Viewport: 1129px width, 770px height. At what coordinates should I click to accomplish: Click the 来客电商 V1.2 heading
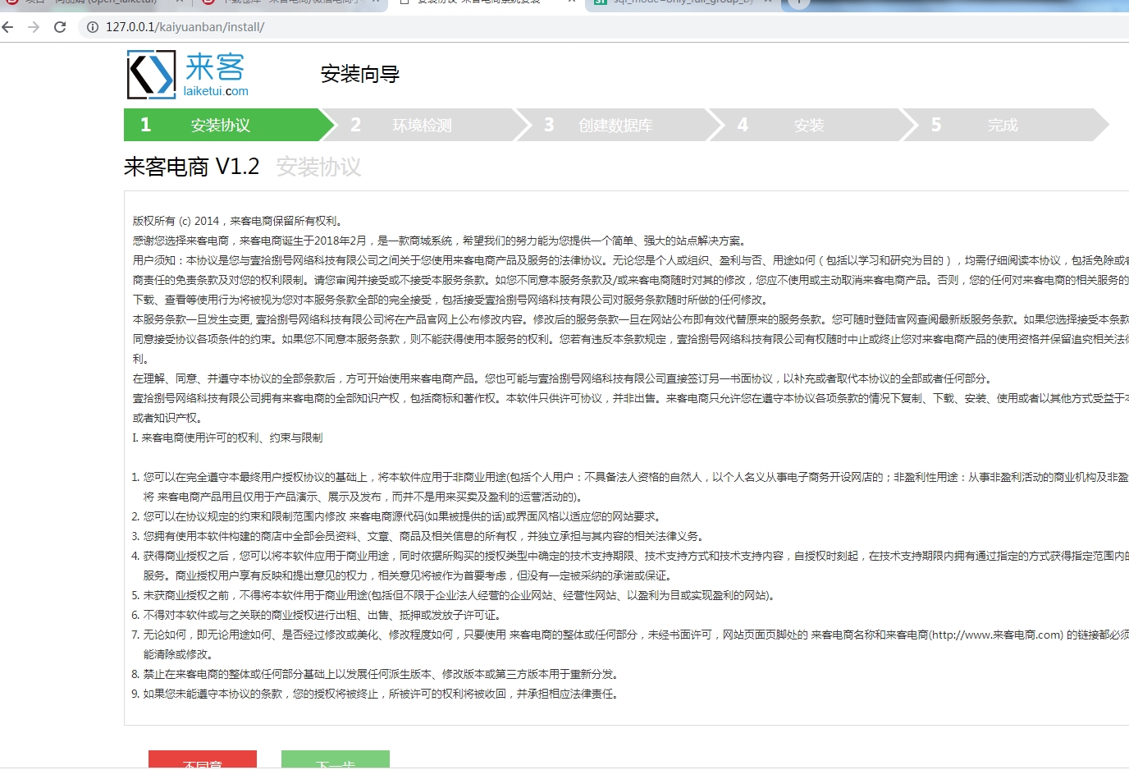pos(192,167)
